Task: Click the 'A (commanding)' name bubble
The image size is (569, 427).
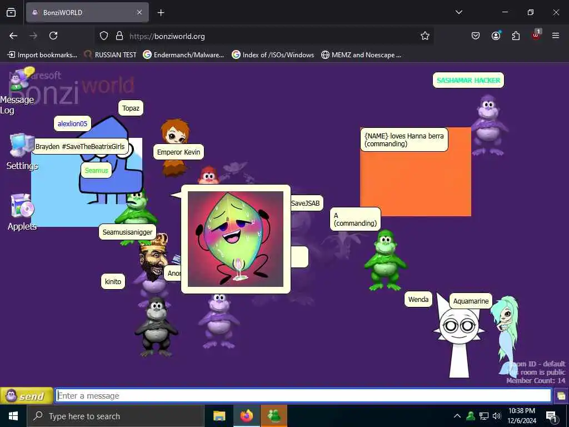Action: 355,219
